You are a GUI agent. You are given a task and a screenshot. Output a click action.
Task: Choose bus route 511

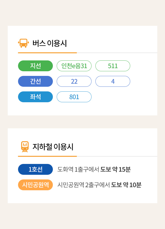113,66
